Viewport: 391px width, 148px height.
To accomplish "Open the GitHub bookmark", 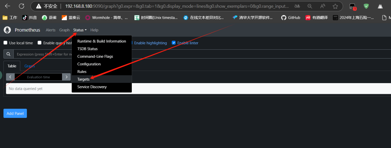I will pyautogui.click(x=291, y=17).
